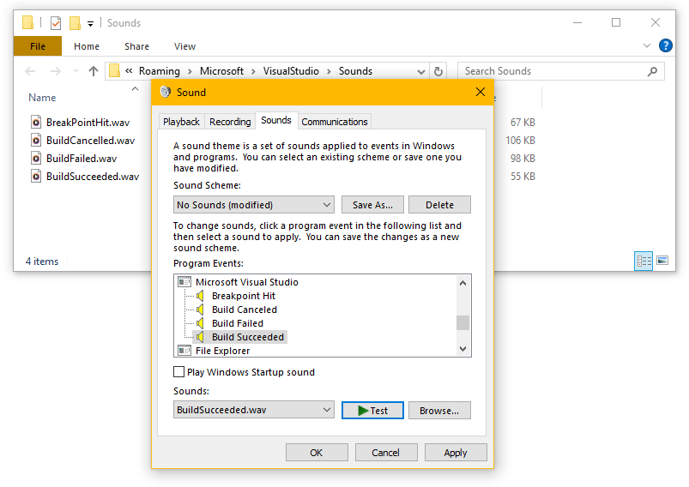Click the search magnifier icon
The width and height of the screenshot is (689, 487).
(652, 71)
